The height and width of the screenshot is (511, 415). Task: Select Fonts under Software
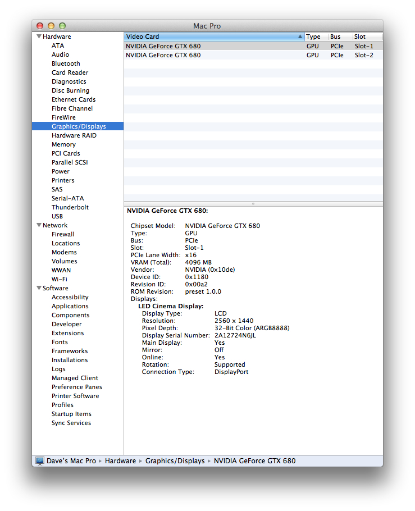coord(60,342)
